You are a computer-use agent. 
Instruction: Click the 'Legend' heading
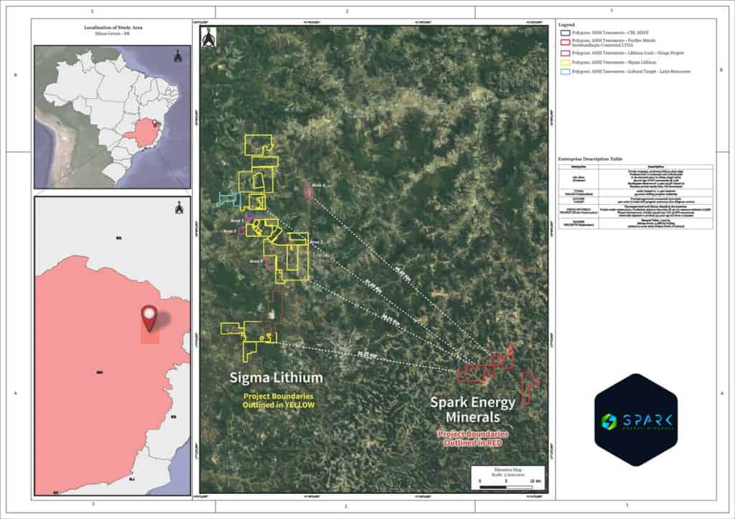(x=566, y=24)
